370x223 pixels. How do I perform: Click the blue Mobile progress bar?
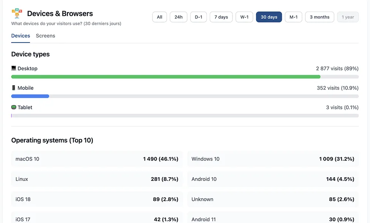pos(30,96)
